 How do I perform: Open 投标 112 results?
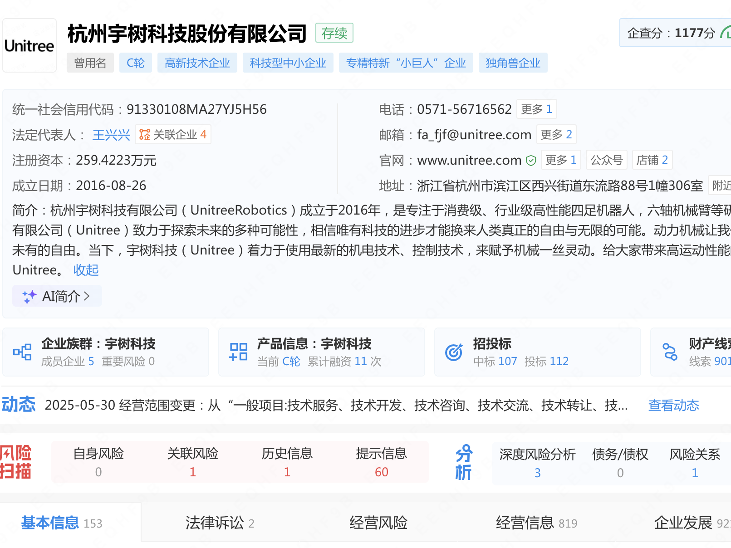click(x=546, y=362)
